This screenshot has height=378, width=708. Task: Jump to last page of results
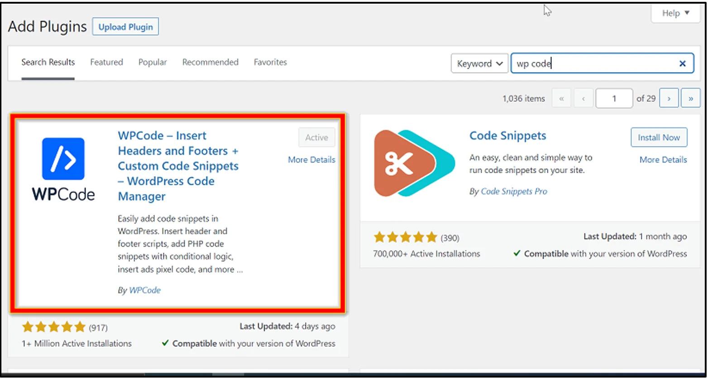pos(690,98)
